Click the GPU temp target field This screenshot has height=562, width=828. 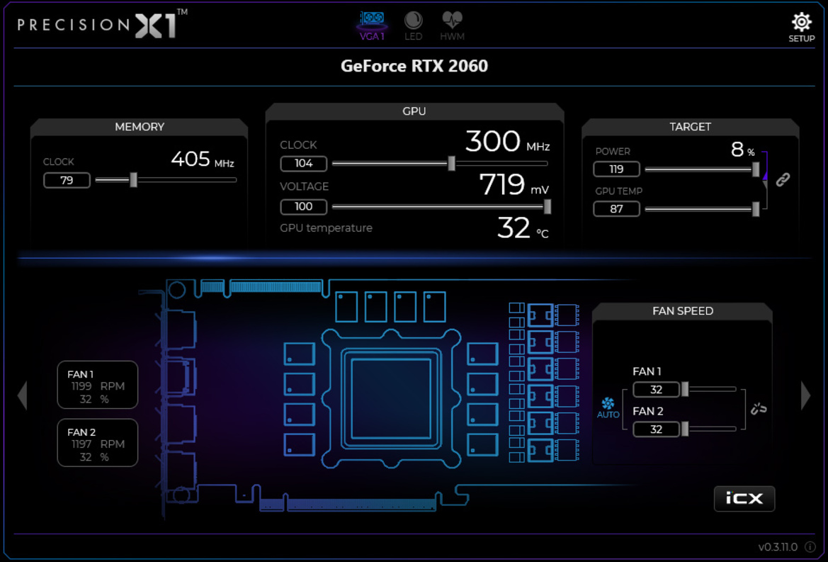(616, 208)
